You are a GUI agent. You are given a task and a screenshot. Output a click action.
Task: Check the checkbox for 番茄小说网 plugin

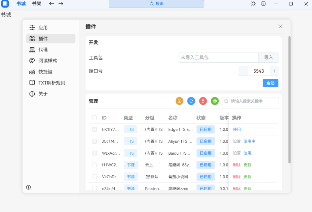94,177
